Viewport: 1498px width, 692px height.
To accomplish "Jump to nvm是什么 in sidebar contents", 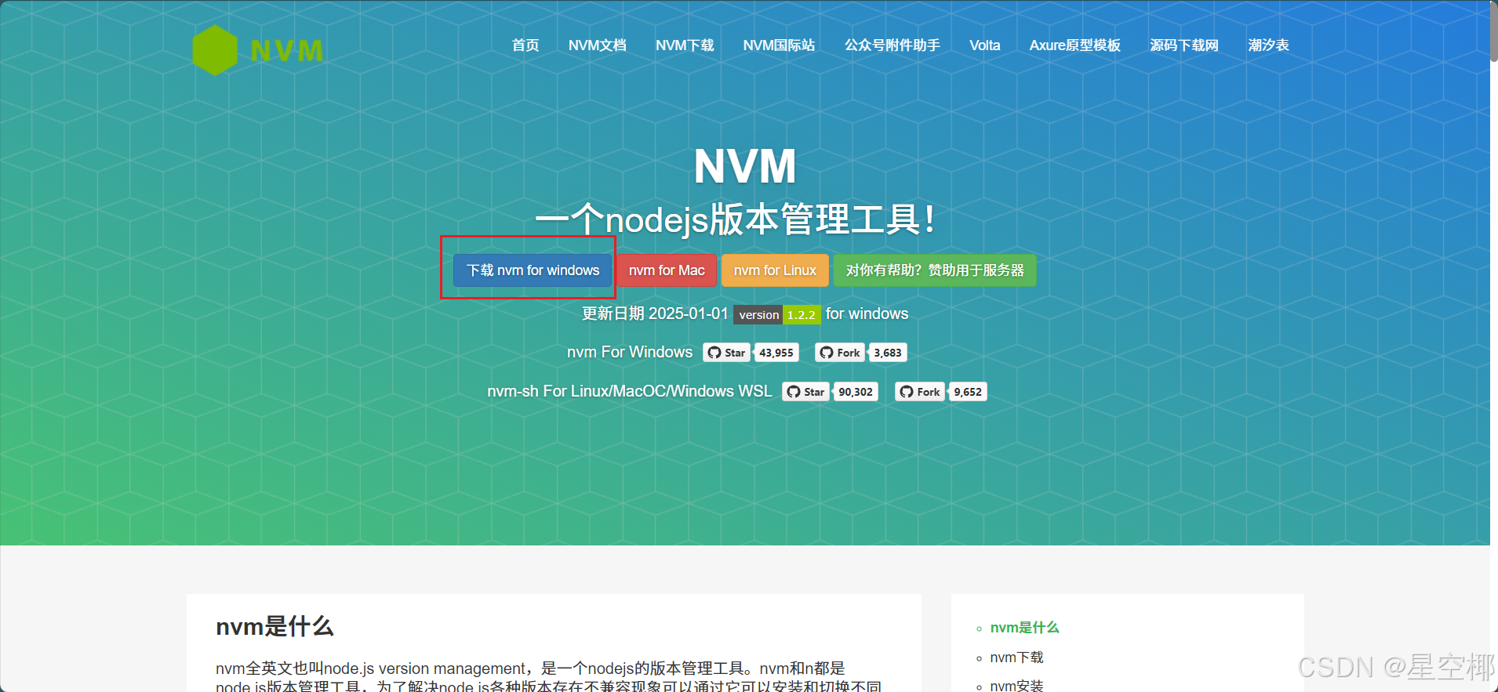I will coord(1024,628).
